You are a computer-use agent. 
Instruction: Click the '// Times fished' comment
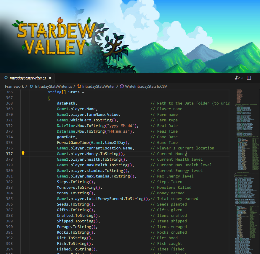coord(168,249)
